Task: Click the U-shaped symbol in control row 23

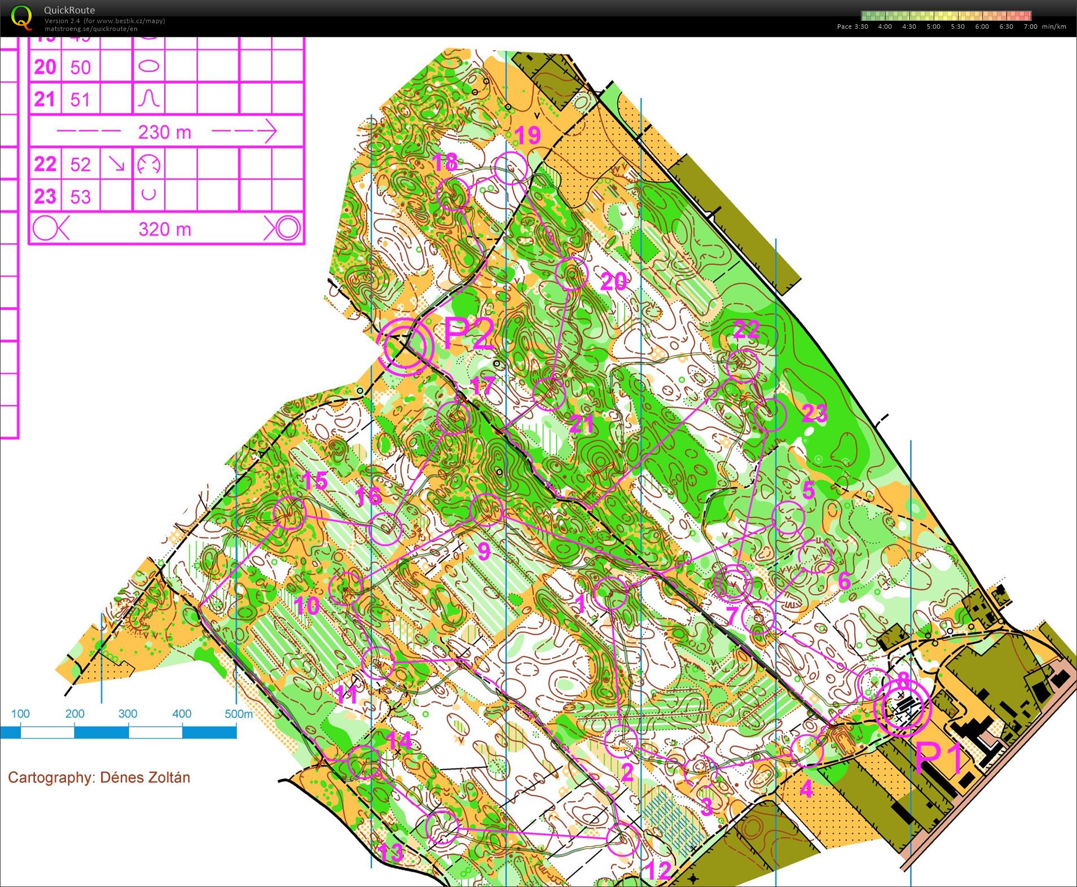Action: (149, 195)
